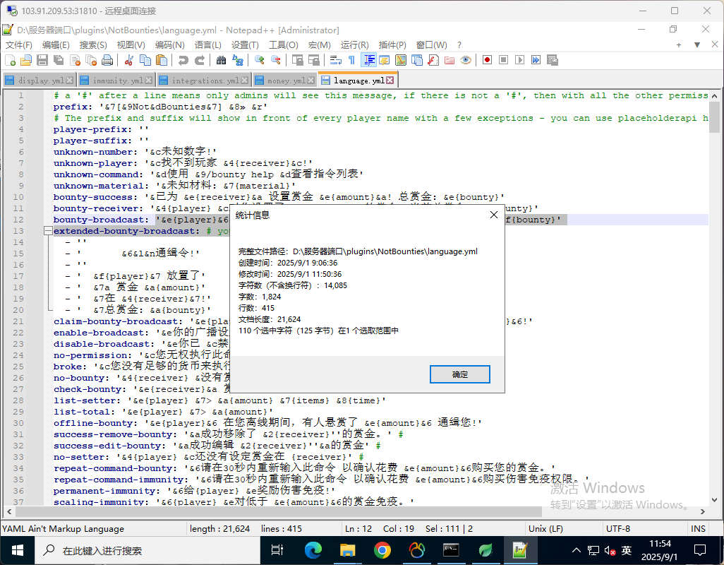
Task: Start macro recording with red dot icon
Action: tap(487, 61)
